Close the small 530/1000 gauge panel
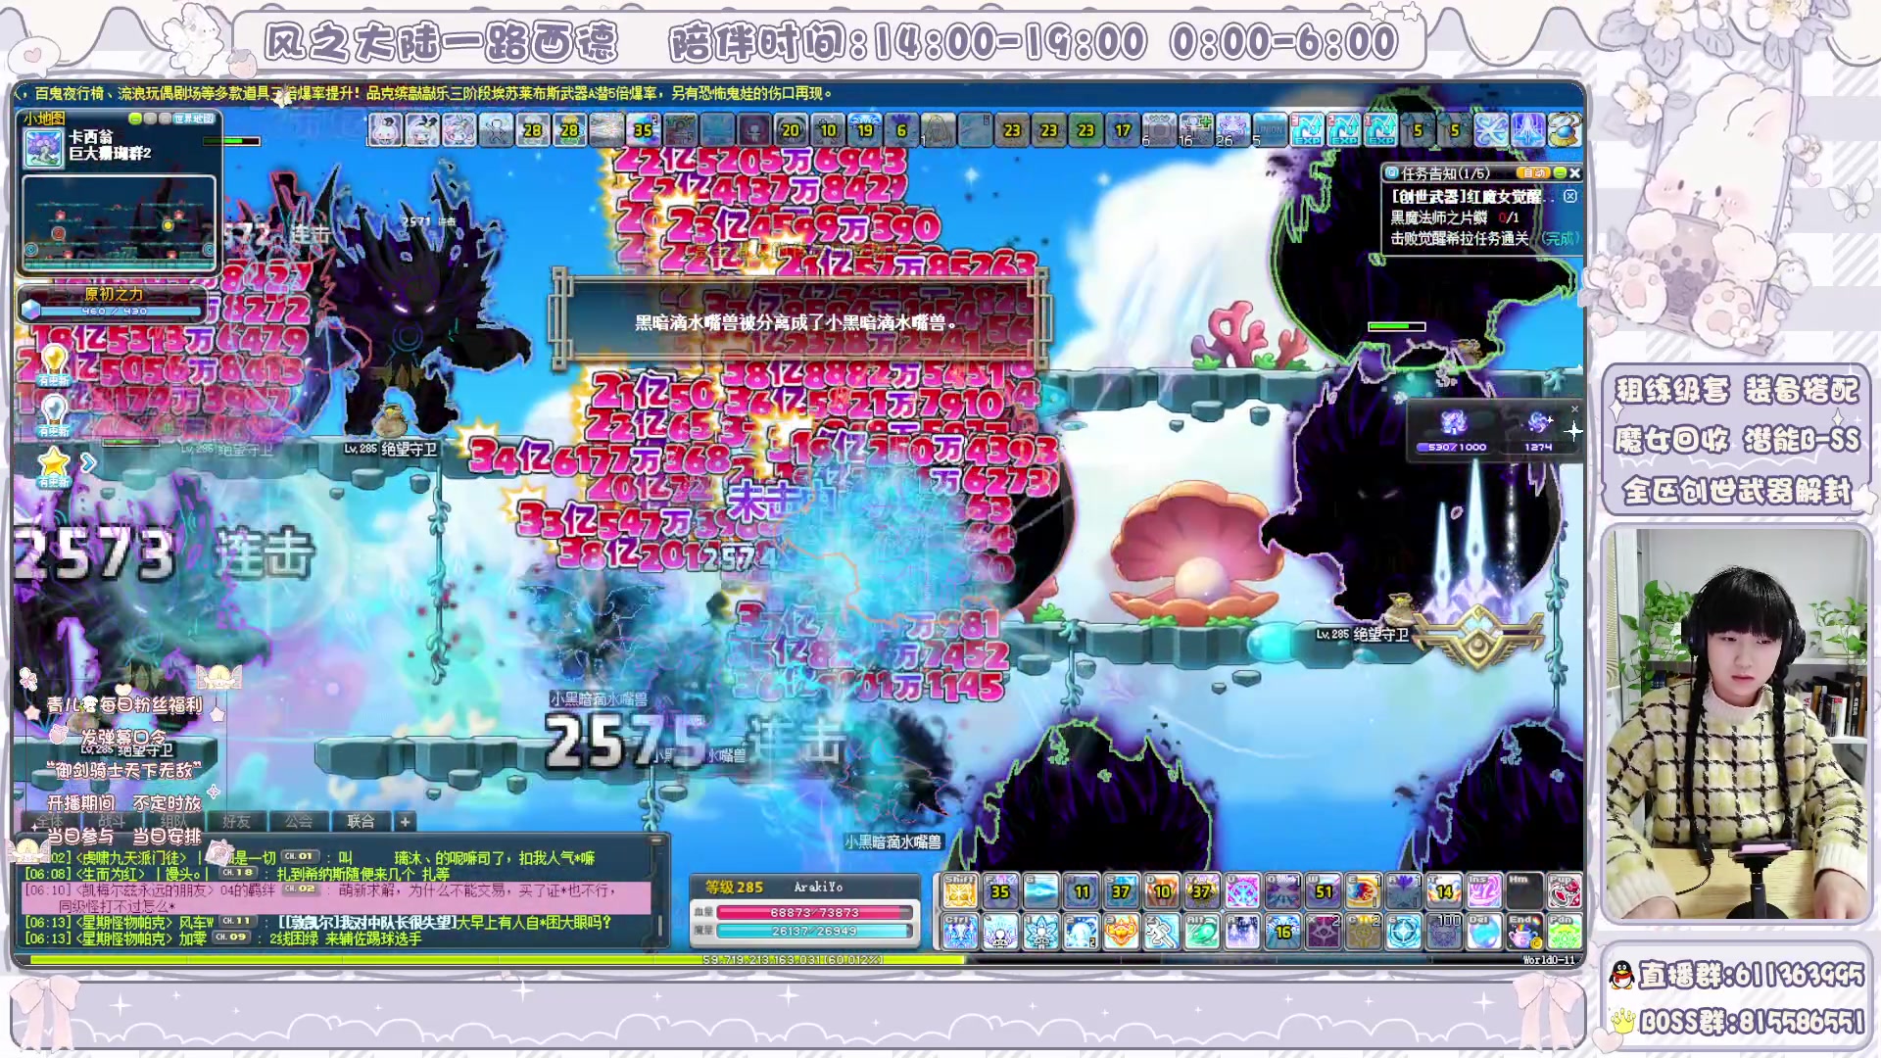This screenshot has width=1881, height=1058. click(1574, 409)
